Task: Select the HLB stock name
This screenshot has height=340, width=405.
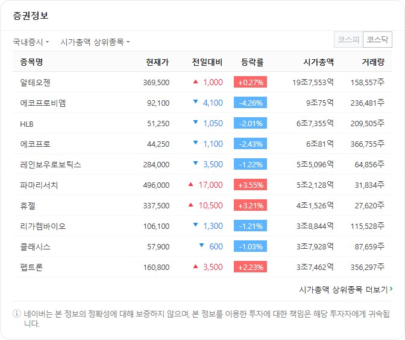Action: [x=27, y=123]
